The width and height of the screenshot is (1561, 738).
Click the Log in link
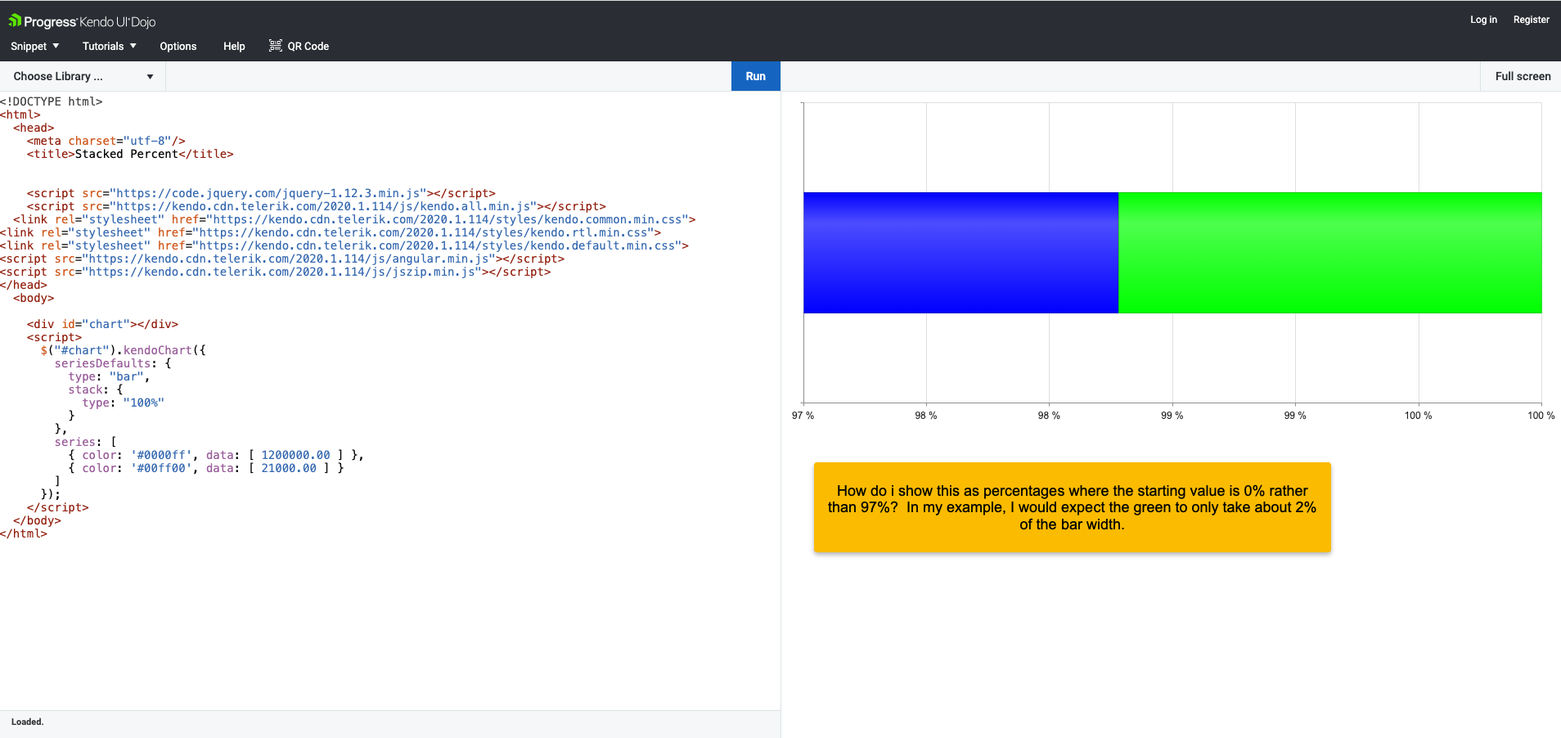click(x=1482, y=20)
